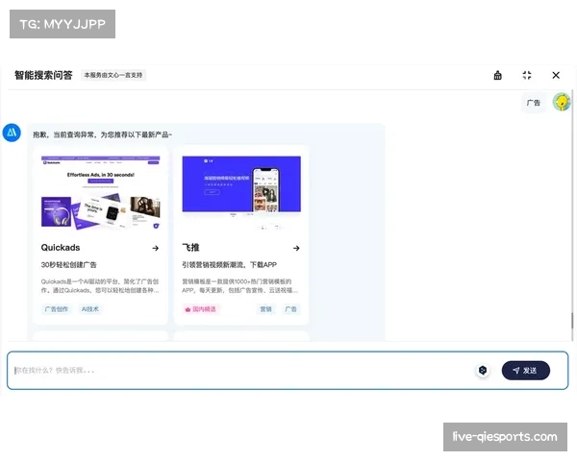Click the 发送 send button
577x461 pixels.
point(525,370)
